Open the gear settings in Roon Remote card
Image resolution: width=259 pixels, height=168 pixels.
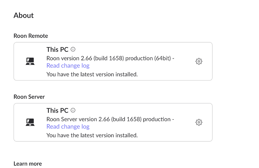pyautogui.click(x=199, y=61)
